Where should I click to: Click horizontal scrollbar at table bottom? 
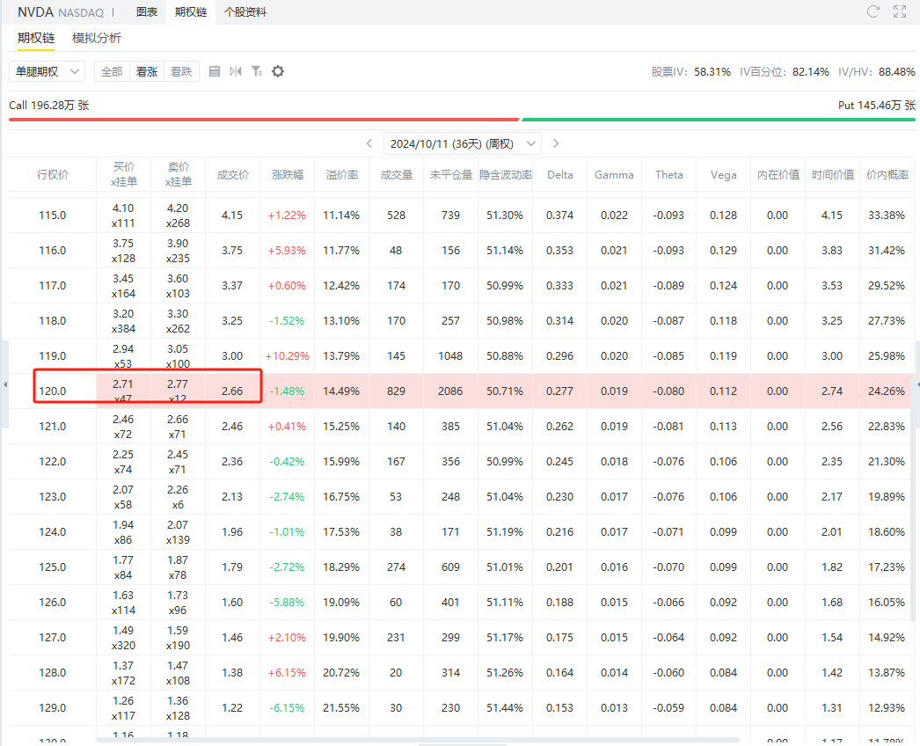pos(418,740)
